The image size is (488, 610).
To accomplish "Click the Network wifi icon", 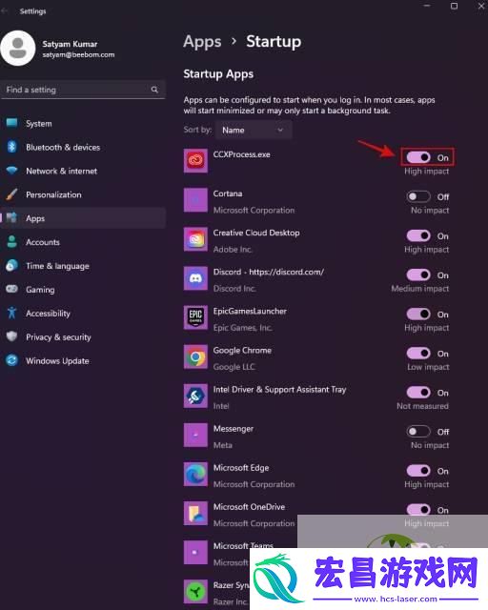I will [x=11, y=171].
